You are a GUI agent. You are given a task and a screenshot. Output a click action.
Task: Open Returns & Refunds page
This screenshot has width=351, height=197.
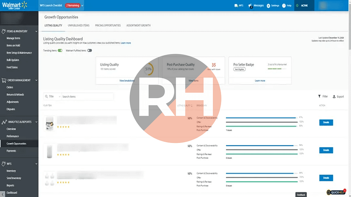15,94
